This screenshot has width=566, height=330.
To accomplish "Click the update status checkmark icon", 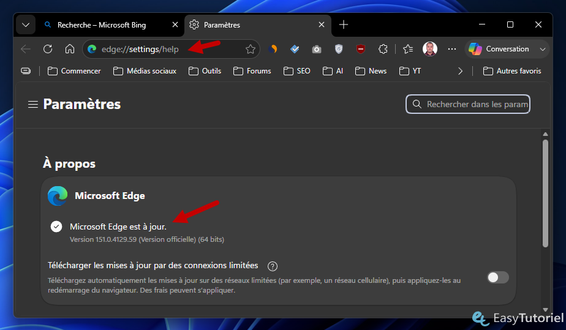I will coord(56,227).
